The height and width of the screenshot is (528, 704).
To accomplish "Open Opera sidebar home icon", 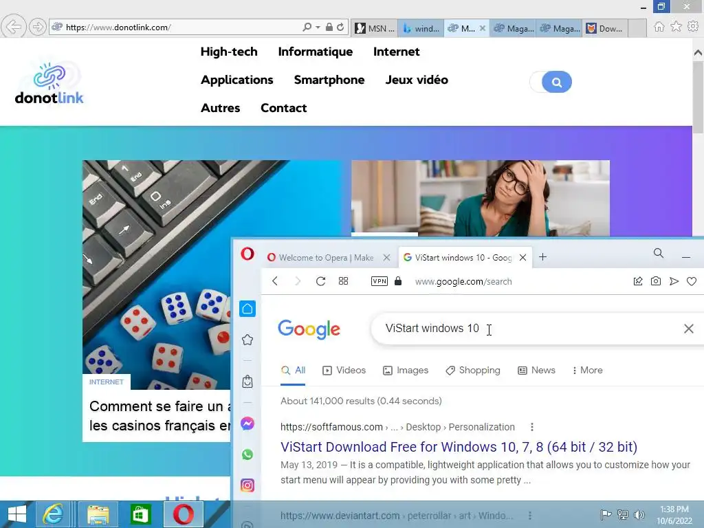I will pos(247,309).
